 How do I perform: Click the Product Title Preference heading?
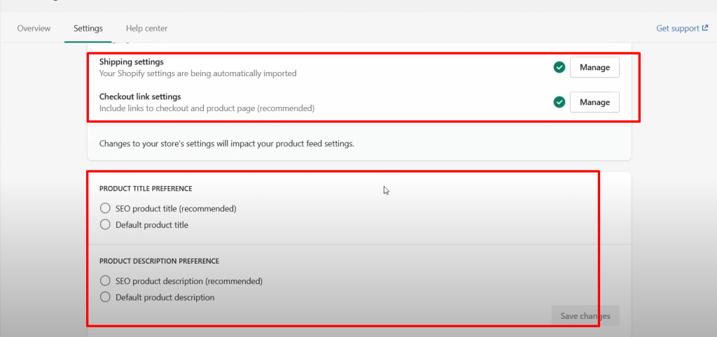(x=146, y=189)
